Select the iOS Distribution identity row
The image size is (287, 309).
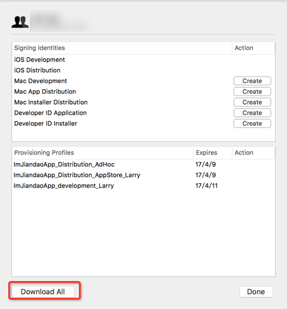click(x=143, y=70)
